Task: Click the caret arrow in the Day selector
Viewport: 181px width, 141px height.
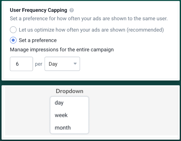Action: [75, 64]
